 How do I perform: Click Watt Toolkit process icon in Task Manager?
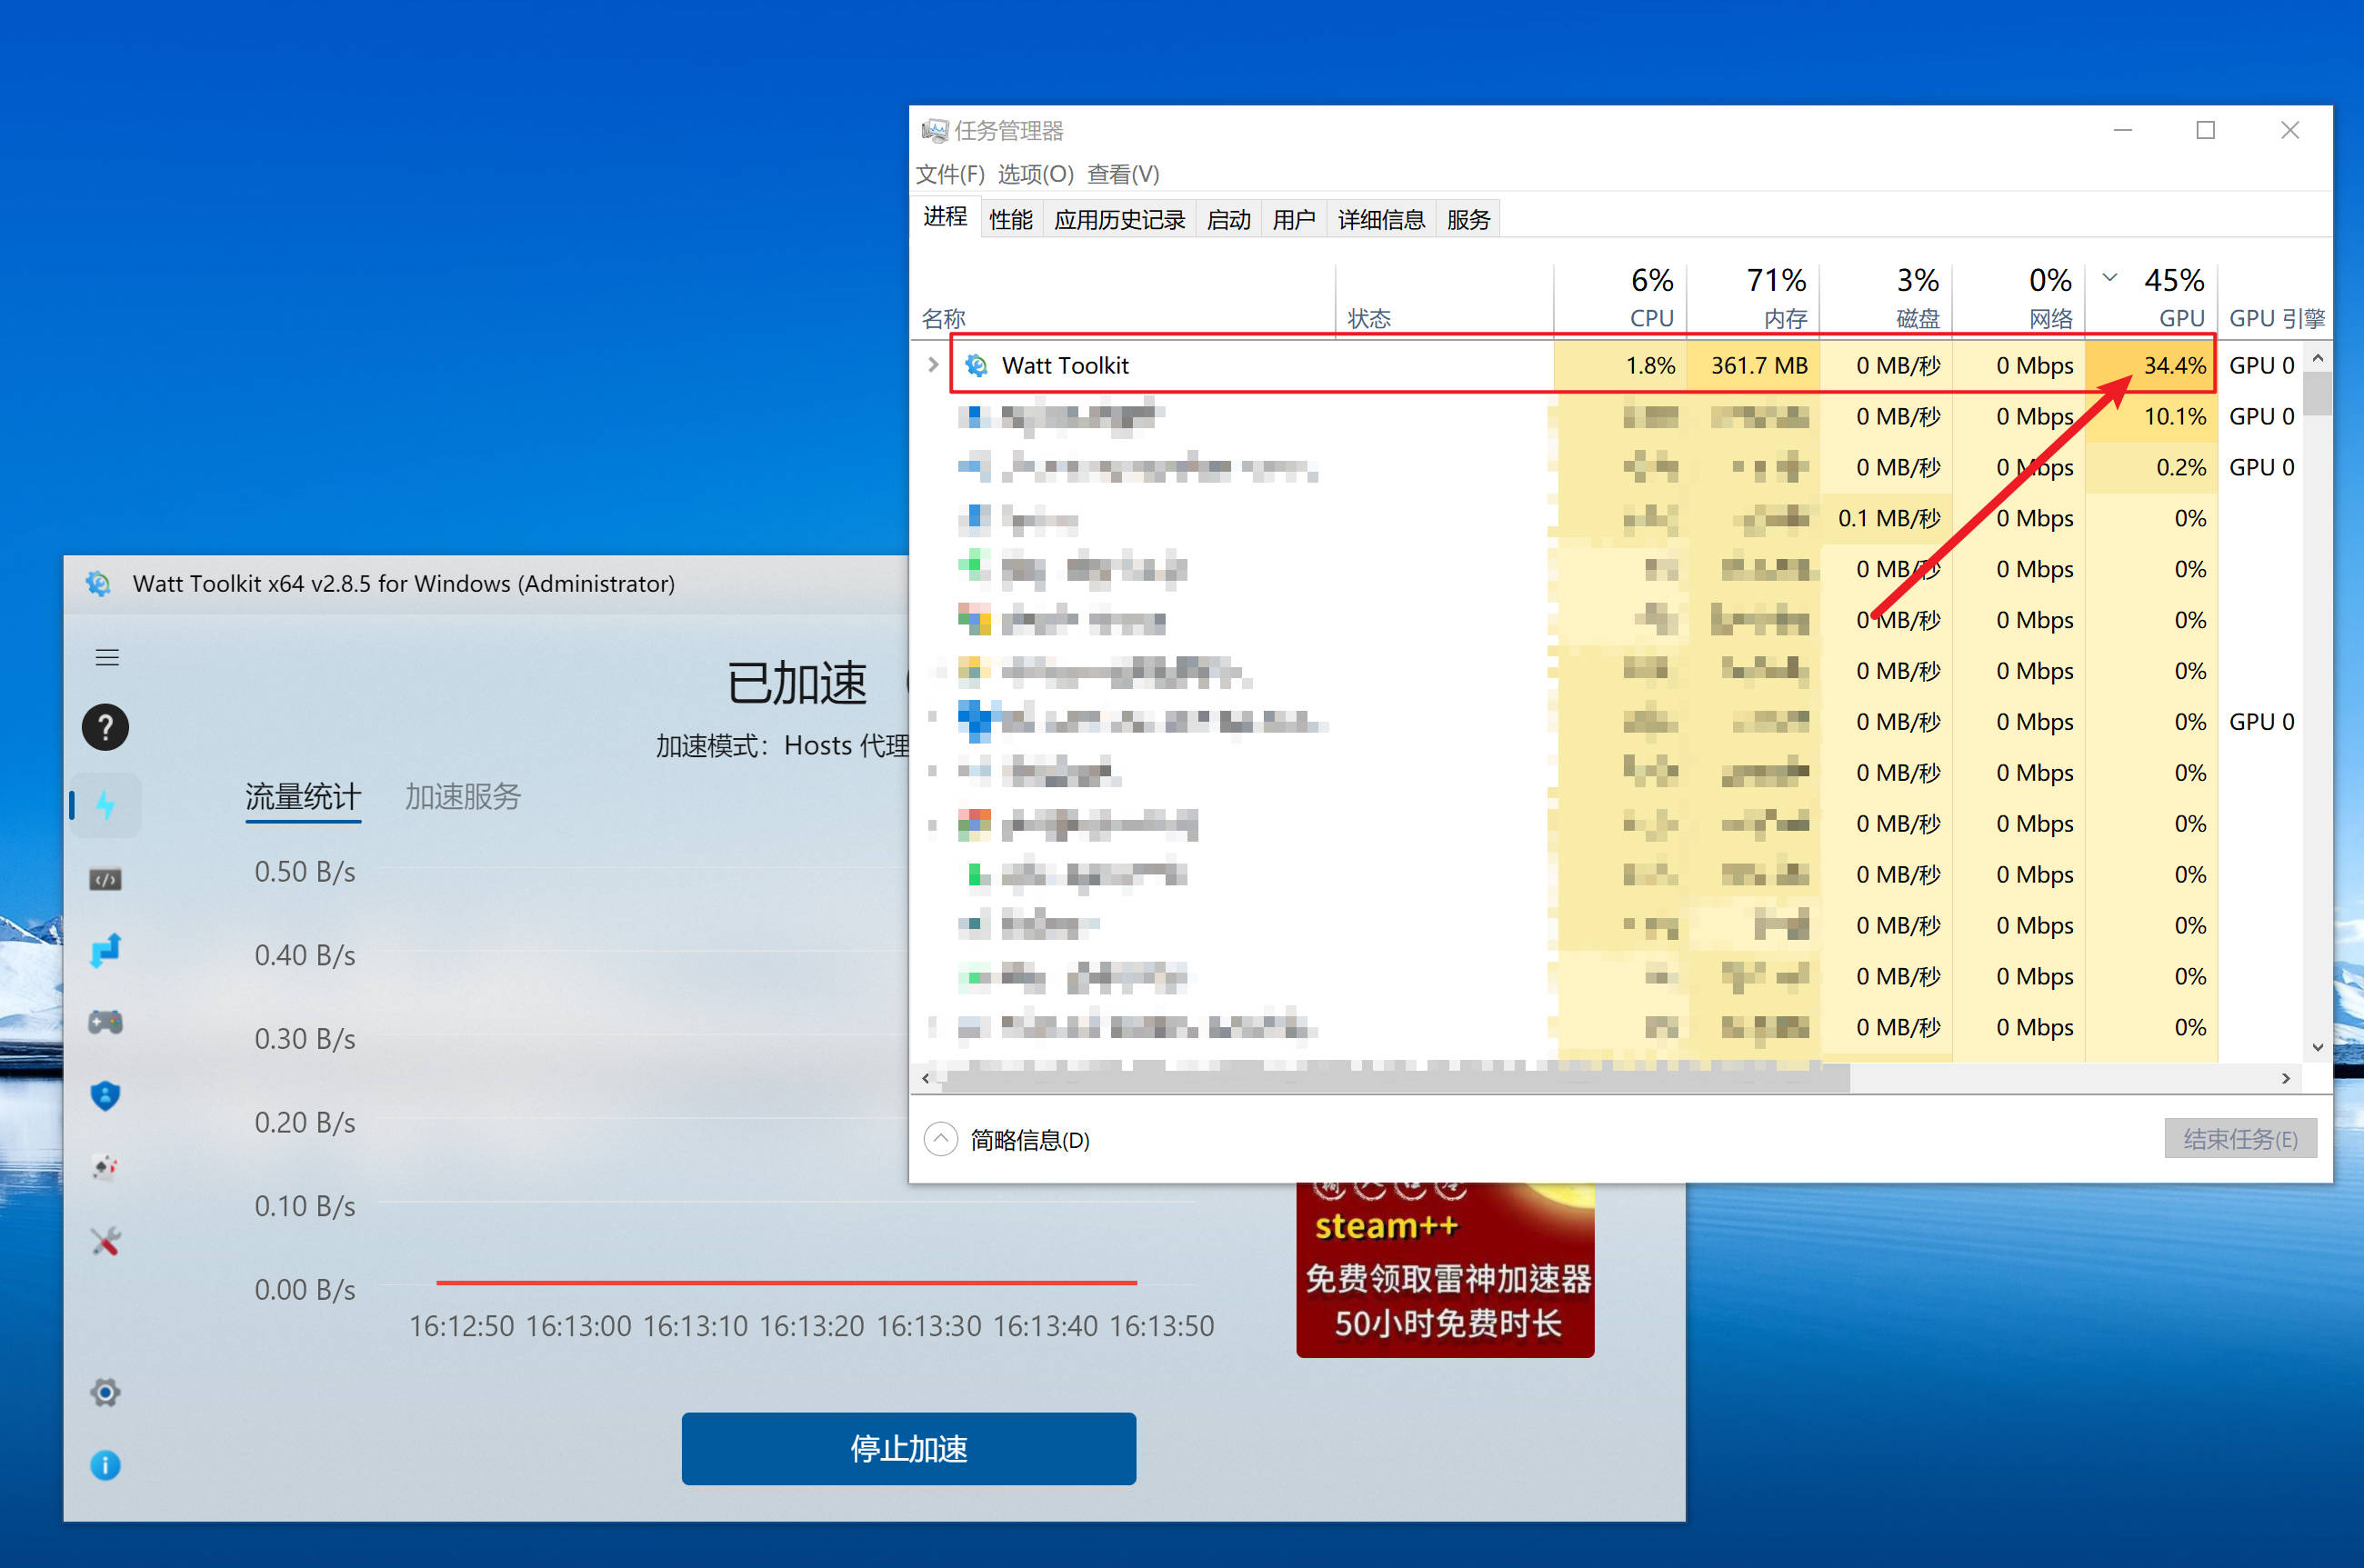(x=976, y=365)
